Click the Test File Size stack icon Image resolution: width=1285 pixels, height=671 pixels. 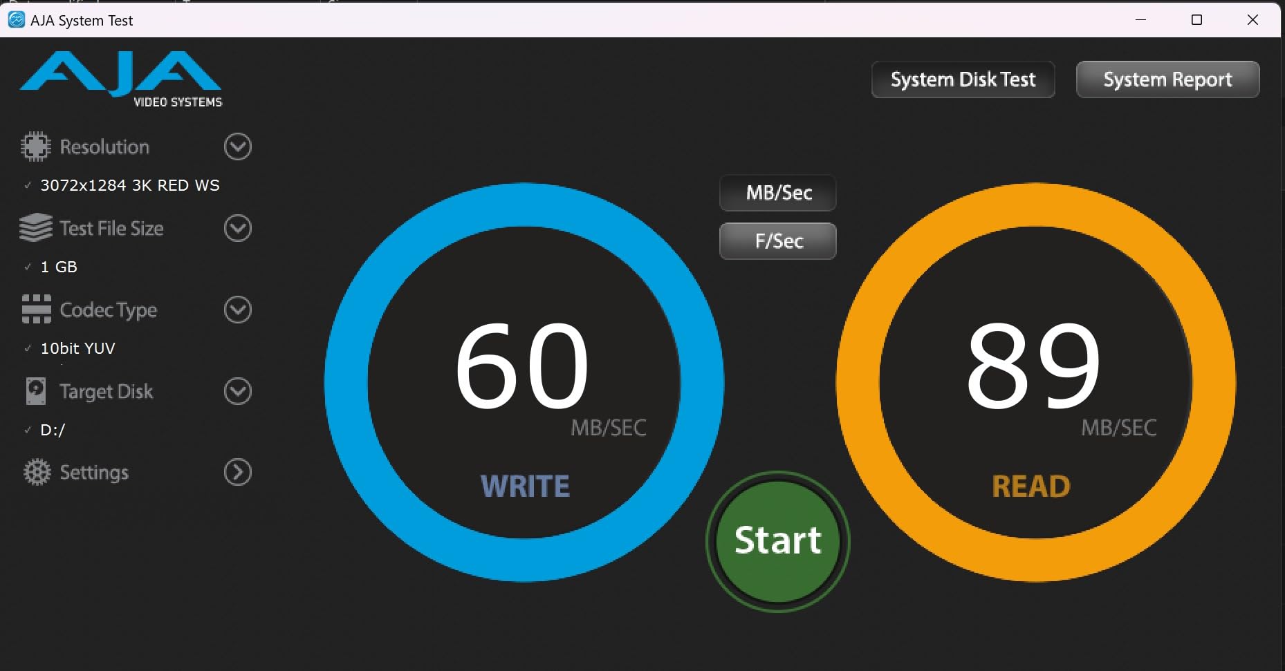point(35,227)
